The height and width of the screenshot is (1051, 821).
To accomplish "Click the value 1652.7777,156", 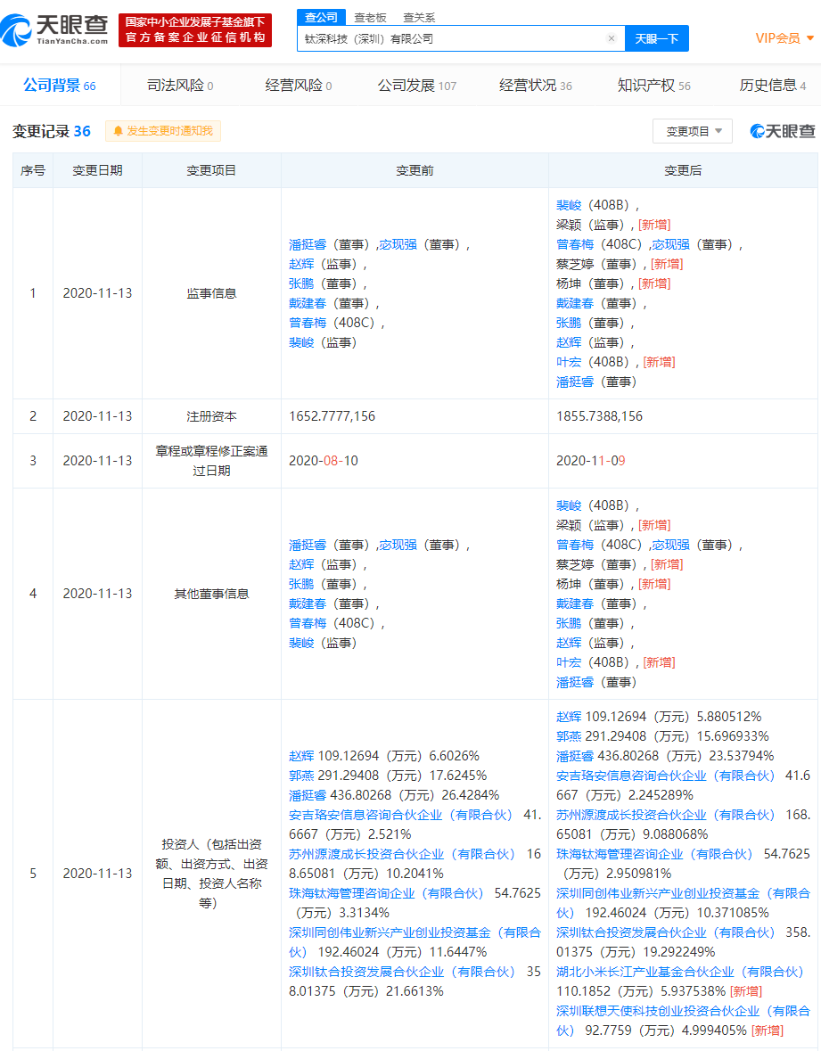I will (x=332, y=416).
